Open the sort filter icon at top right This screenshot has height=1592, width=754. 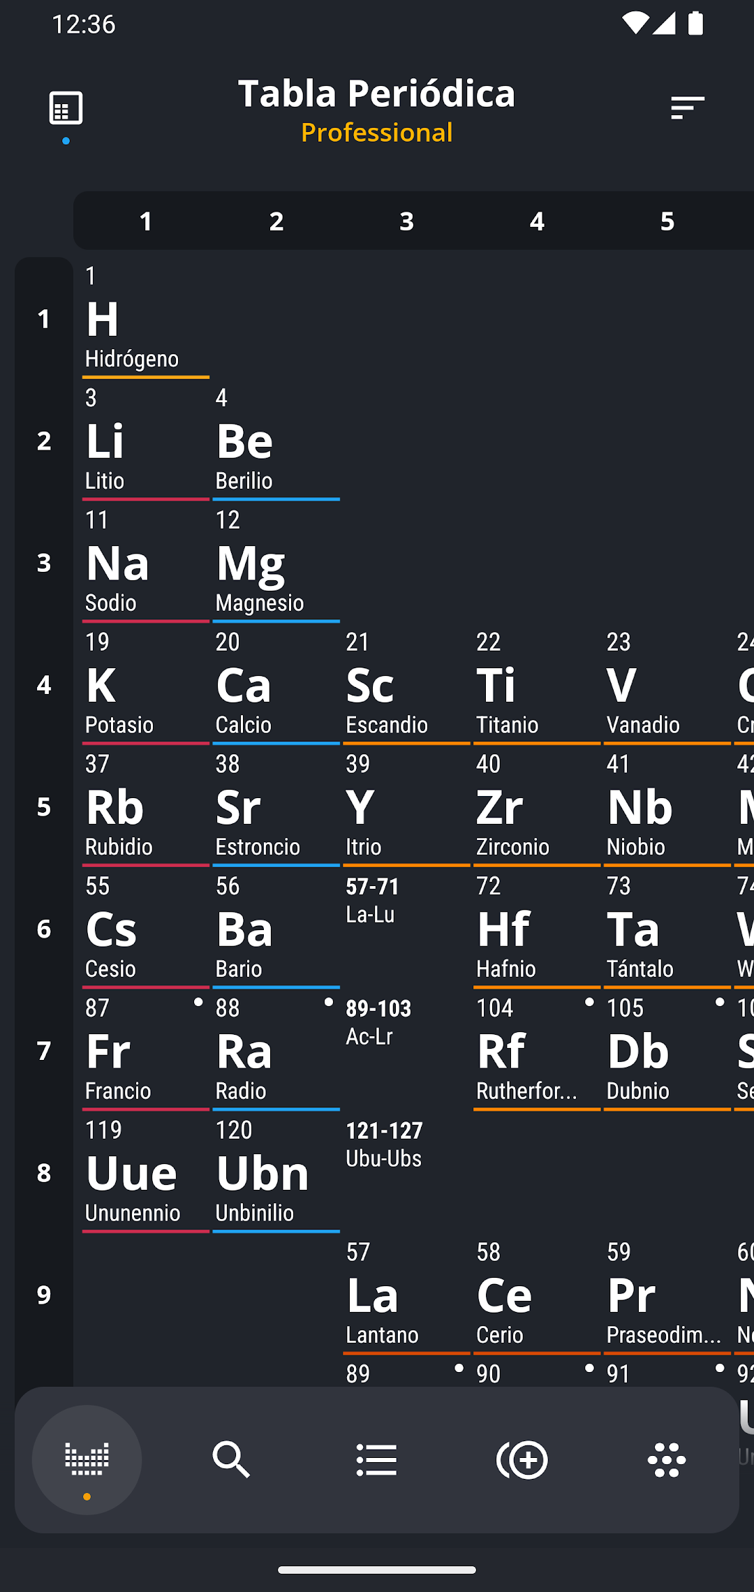click(x=688, y=108)
